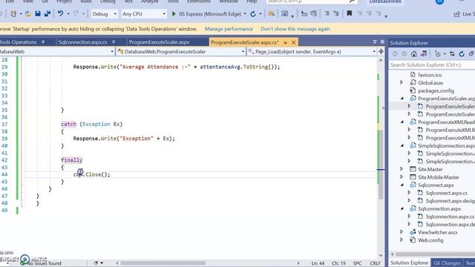475x267 pixels.
Task: Click the split editor plus icon
Action: point(381,51)
